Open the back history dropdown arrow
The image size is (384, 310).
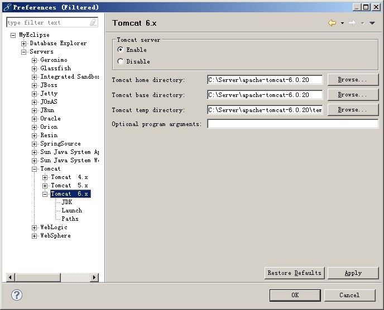[342, 23]
